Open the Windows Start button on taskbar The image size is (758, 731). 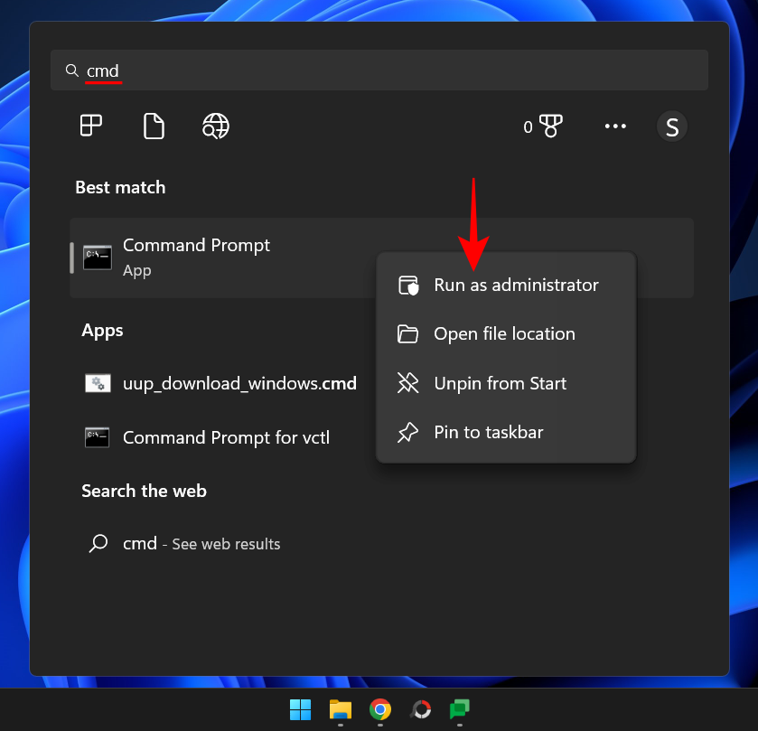(x=300, y=709)
